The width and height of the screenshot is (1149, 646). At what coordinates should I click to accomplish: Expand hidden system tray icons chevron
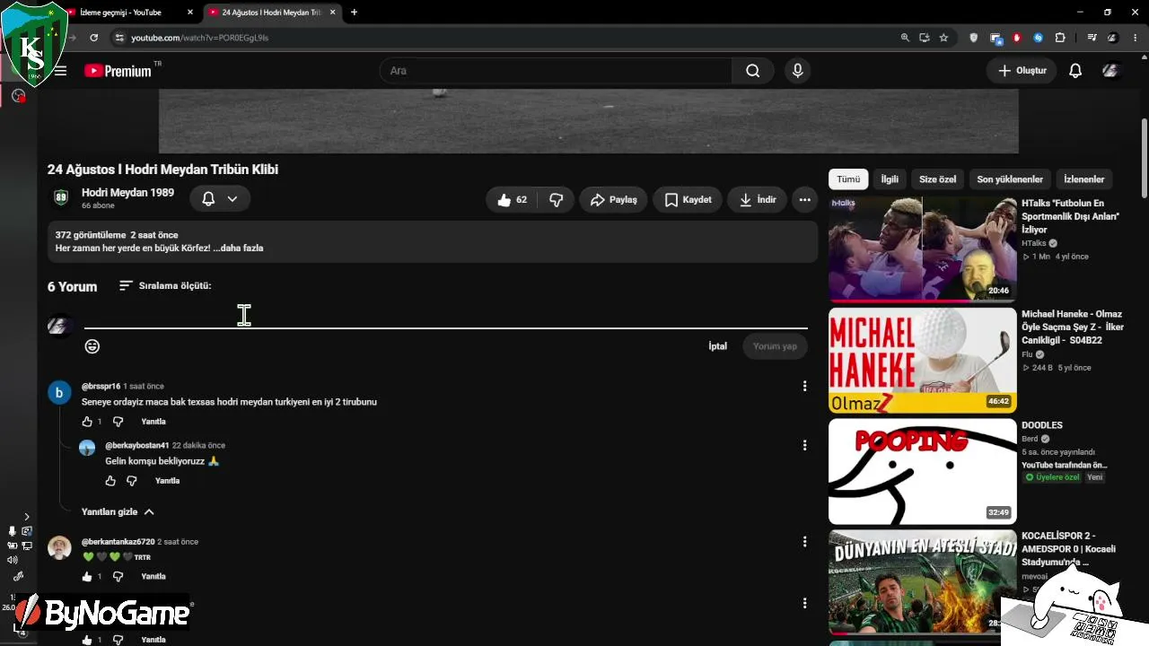coord(27,517)
